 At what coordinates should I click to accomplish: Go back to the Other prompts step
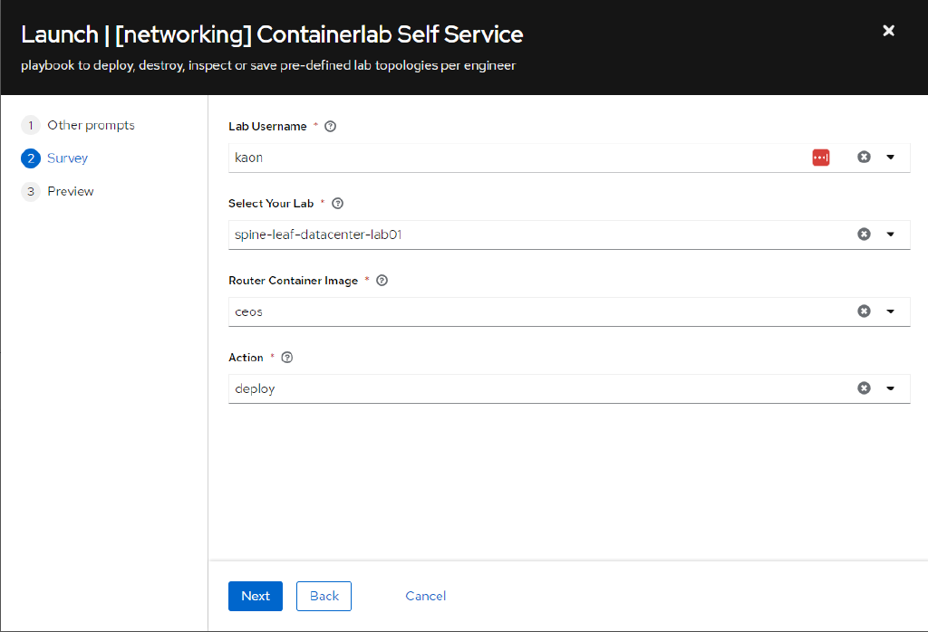click(x=91, y=125)
